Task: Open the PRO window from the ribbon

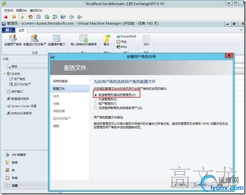Action: click(122, 47)
